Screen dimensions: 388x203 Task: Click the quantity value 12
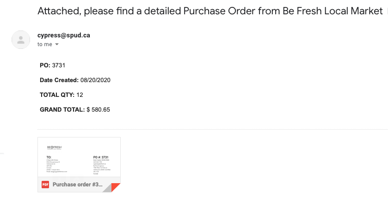(80, 95)
